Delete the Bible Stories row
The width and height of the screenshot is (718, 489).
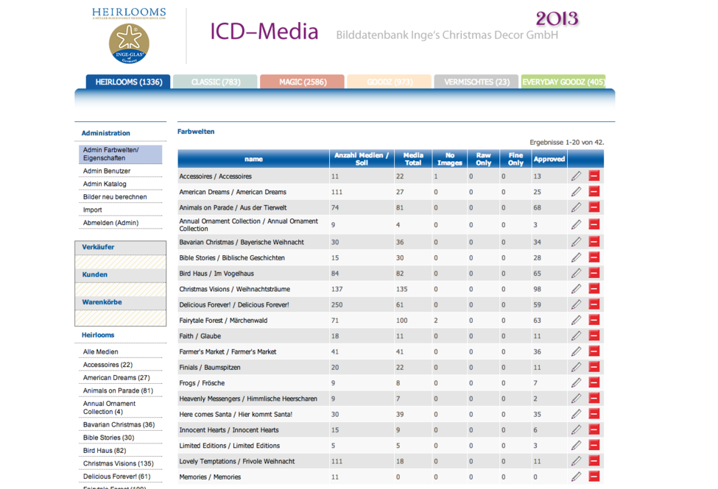pyautogui.click(x=594, y=257)
